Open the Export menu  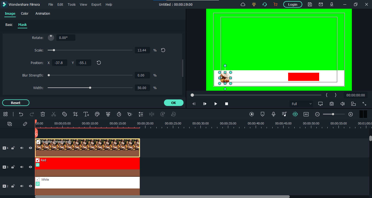pyautogui.click(x=96, y=4)
